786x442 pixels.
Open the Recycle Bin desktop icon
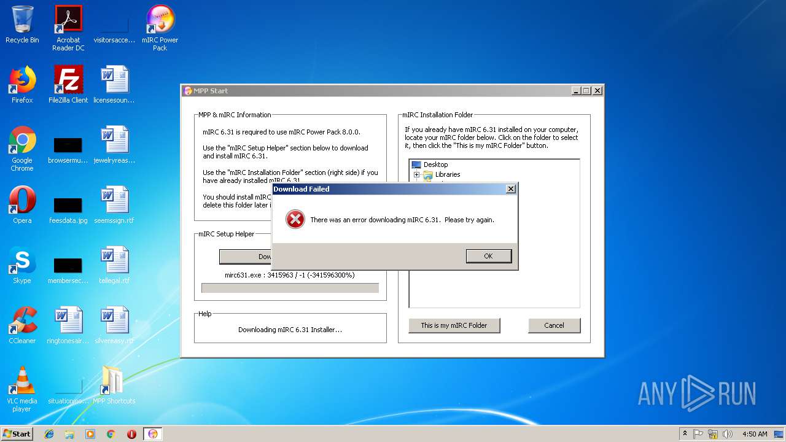tap(22, 25)
